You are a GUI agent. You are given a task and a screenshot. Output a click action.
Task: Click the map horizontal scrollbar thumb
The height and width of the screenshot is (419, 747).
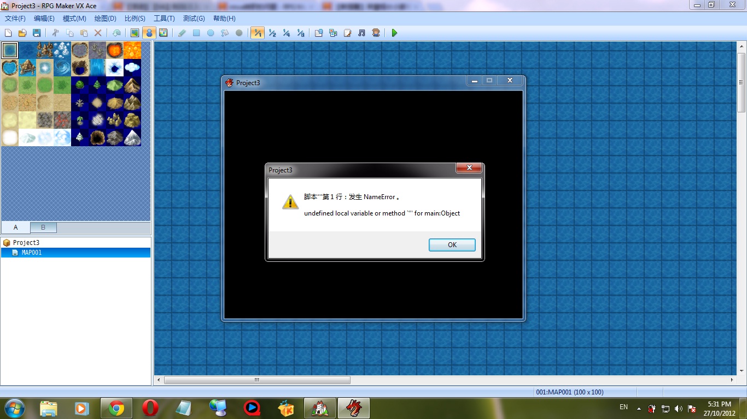click(257, 380)
